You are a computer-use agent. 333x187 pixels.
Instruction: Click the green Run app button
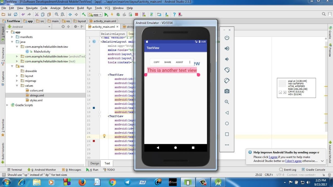coord(106,15)
